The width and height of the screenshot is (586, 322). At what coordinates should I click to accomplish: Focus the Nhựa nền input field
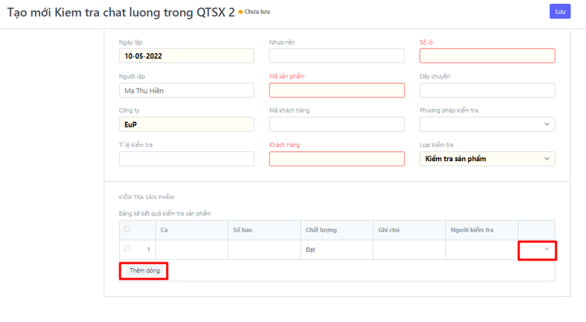(x=336, y=56)
